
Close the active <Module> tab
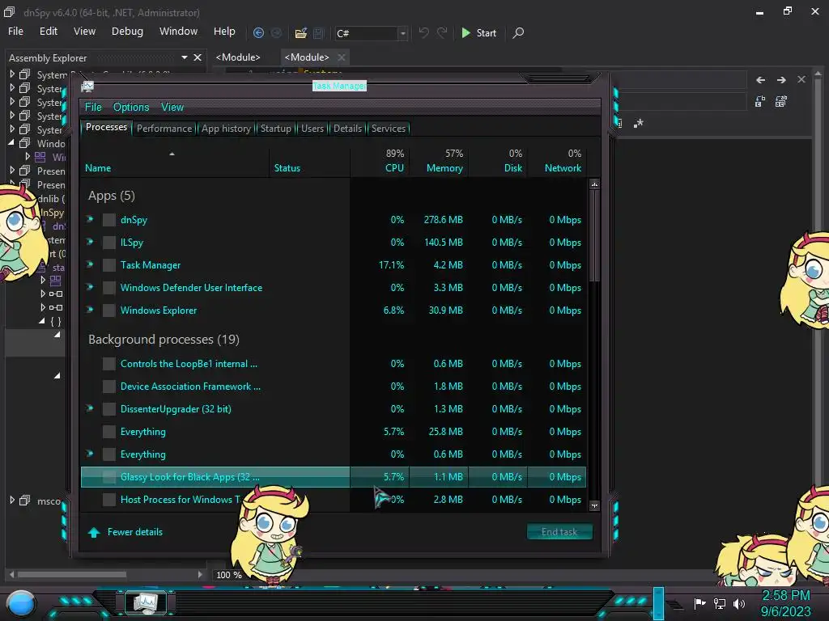[x=342, y=57]
